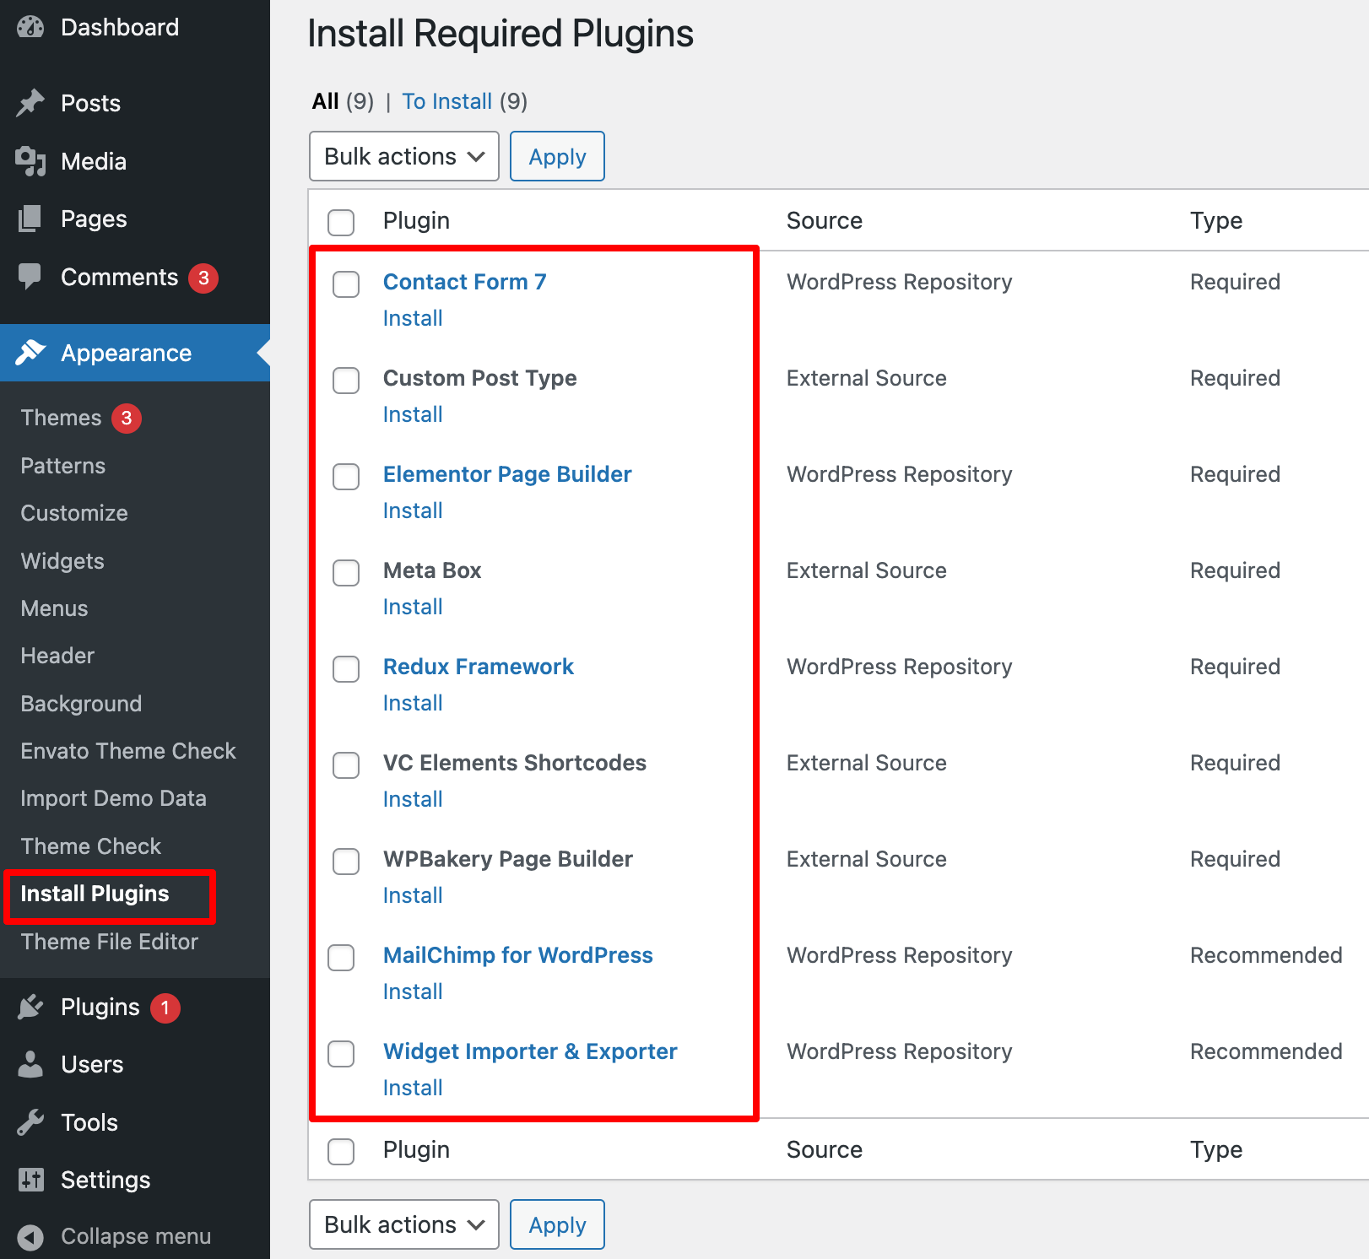The width and height of the screenshot is (1369, 1259).
Task: Check the Widget Importer & Exporter checkbox
Action: (x=341, y=1054)
